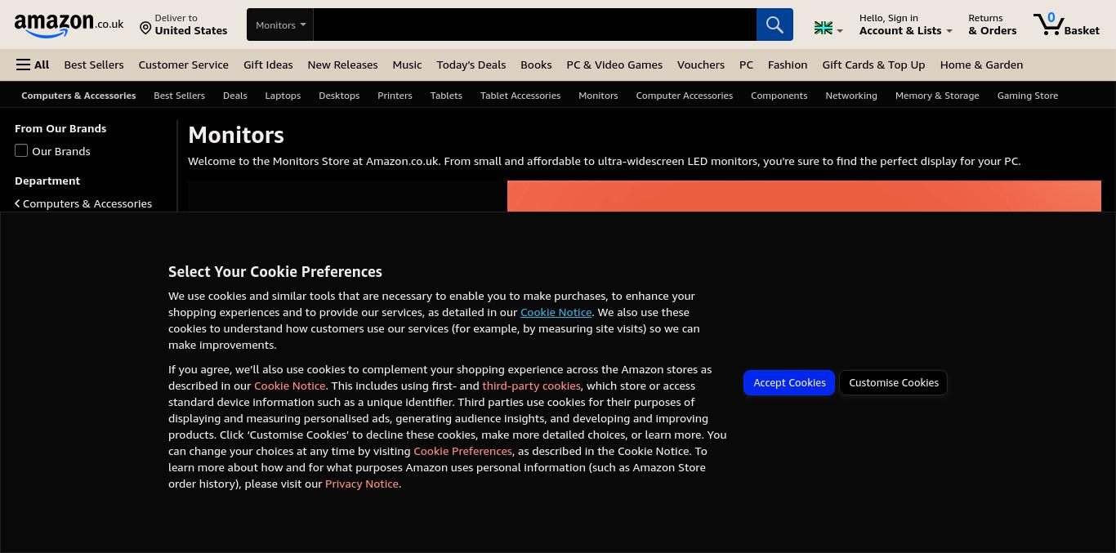Go to Laptops
This screenshot has height=553, width=1116.
click(283, 96)
